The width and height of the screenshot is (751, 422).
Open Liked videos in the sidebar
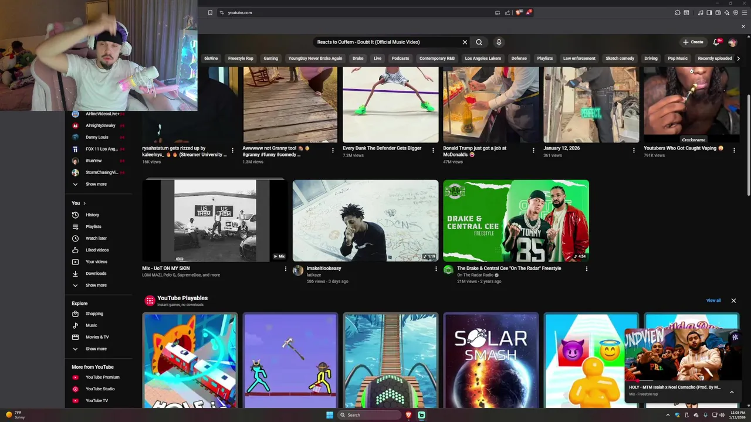pos(97,250)
